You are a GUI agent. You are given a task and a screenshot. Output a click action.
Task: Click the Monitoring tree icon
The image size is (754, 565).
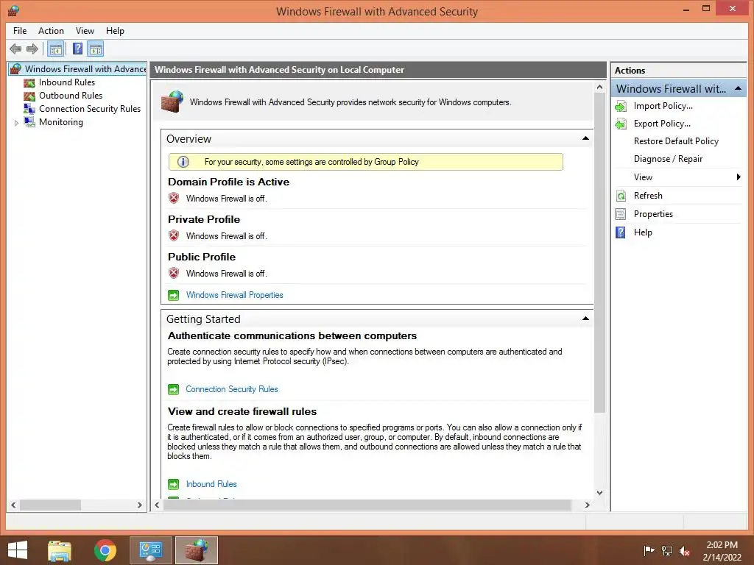tap(29, 122)
